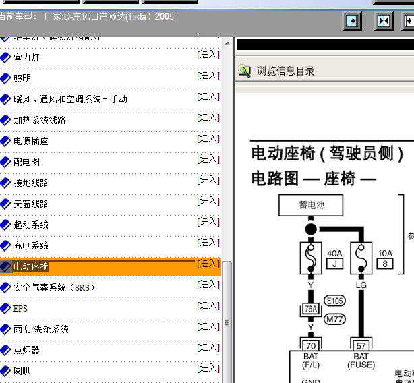Click the 10A fuse 8 symbol

click(x=361, y=258)
